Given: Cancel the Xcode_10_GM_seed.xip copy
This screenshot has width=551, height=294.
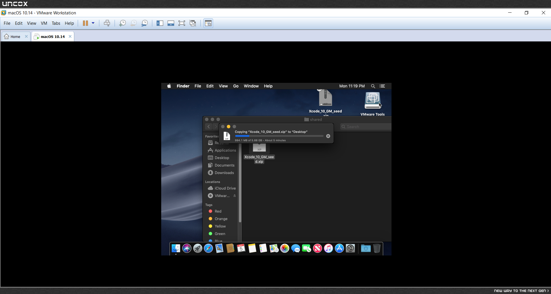Looking at the screenshot, I should (328, 136).
